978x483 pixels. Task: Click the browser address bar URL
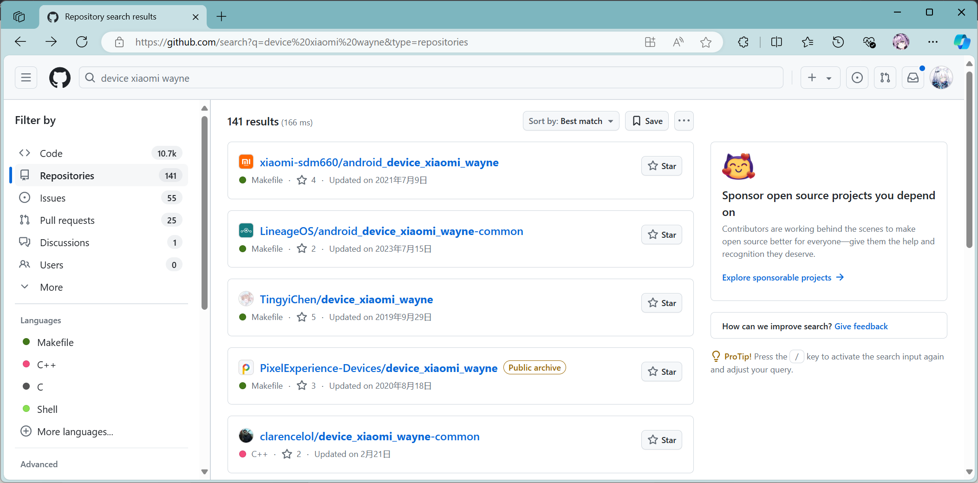301,42
